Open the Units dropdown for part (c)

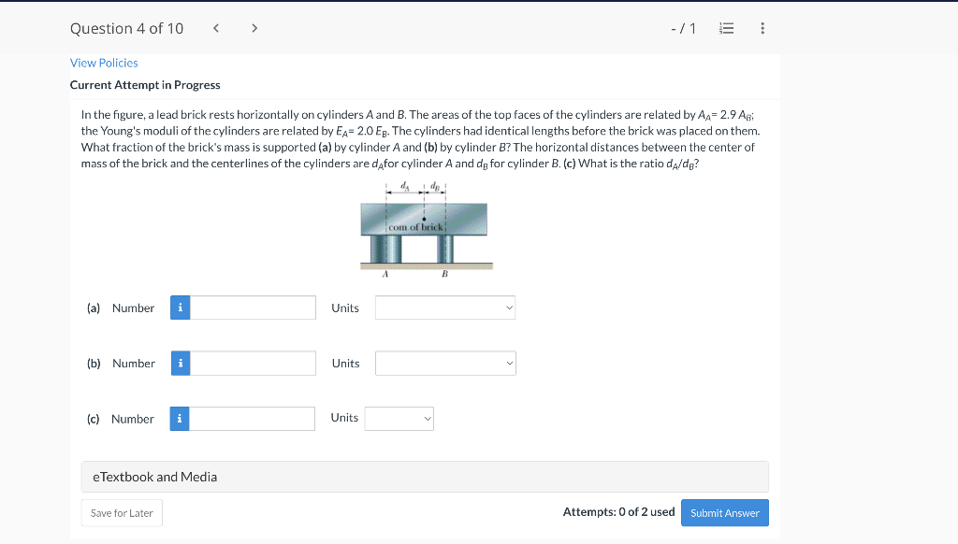[x=399, y=419]
